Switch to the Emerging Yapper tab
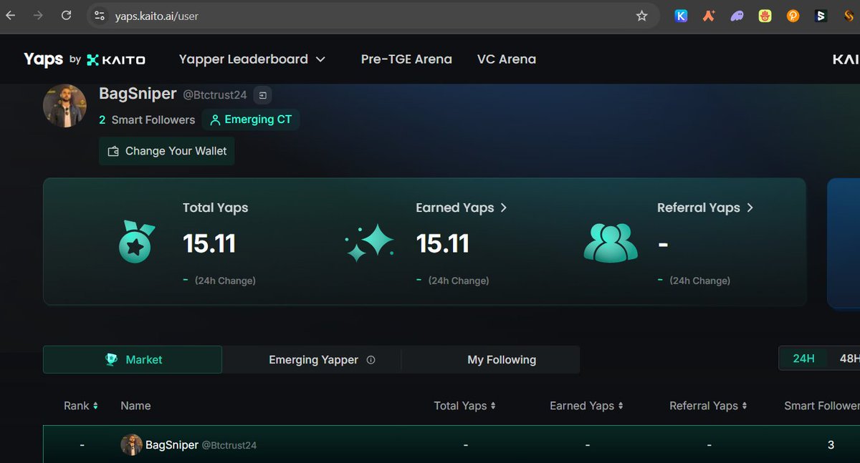Image resolution: width=860 pixels, height=463 pixels. click(x=312, y=360)
